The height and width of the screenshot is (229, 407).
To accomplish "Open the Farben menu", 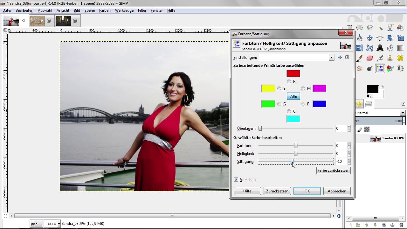I will pos(105,10).
